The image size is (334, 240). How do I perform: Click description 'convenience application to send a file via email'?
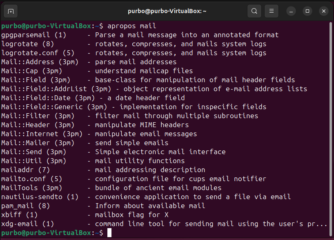[193, 197]
